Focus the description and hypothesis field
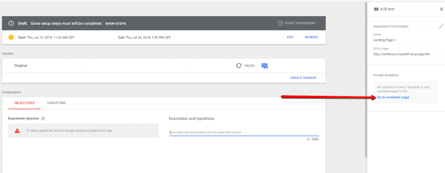Image resolution: width=445 pixels, height=173 pixels. coord(244,132)
